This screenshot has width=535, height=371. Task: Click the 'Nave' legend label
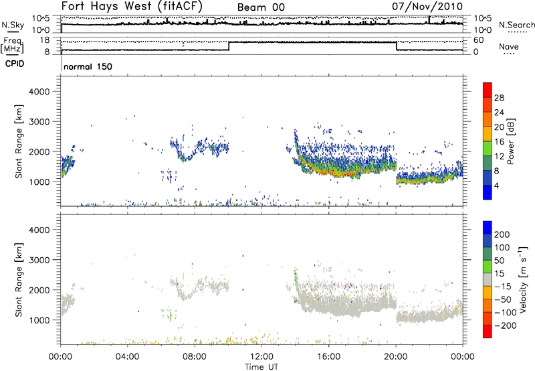509,47
